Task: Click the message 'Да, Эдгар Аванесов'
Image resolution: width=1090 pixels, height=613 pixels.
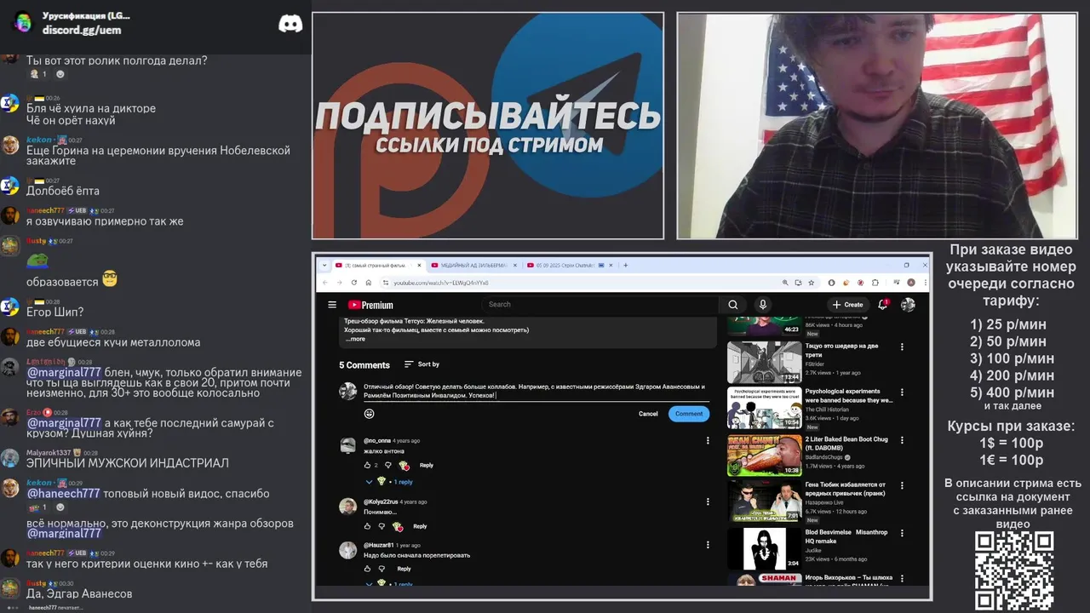Action: (x=79, y=593)
